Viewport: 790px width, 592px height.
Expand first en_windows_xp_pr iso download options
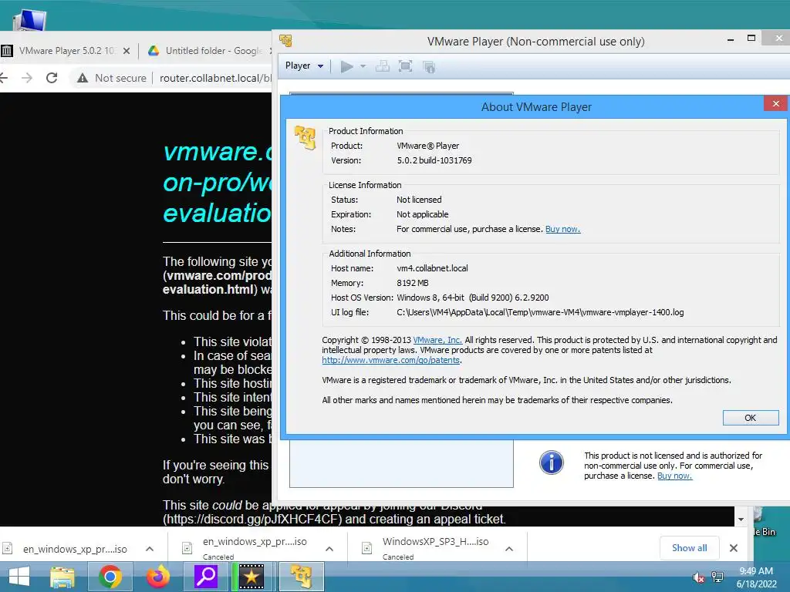[150, 549]
